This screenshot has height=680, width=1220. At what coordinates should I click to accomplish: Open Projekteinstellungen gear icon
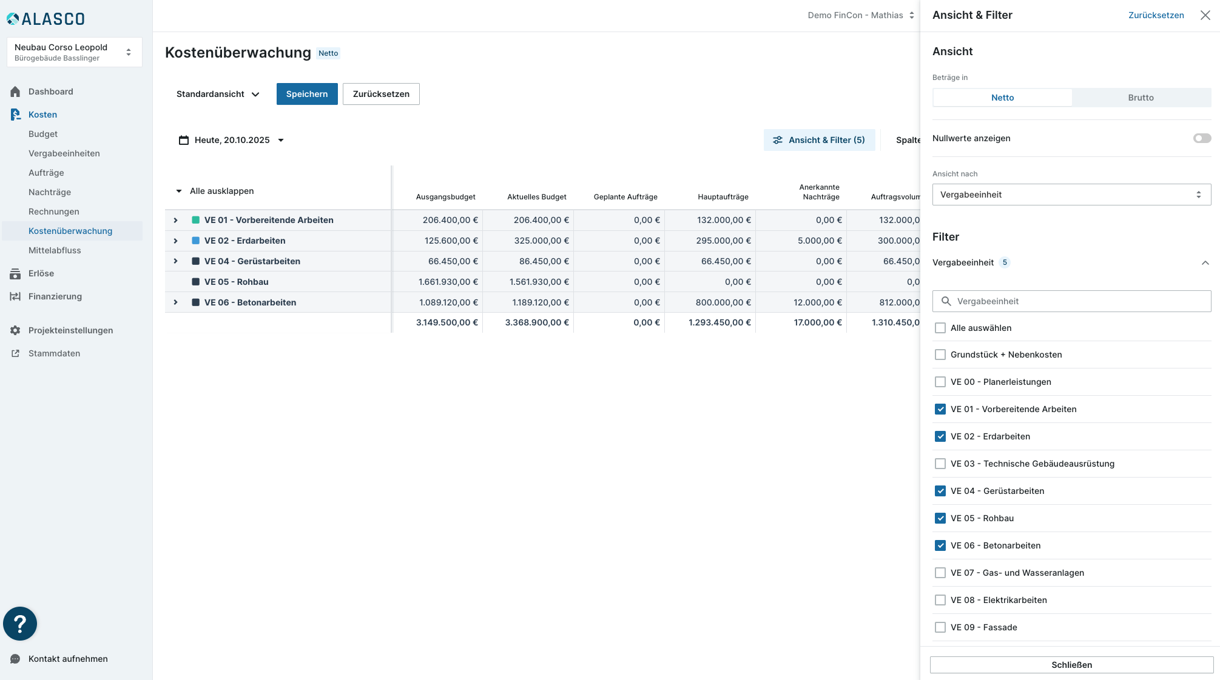[15, 330]
